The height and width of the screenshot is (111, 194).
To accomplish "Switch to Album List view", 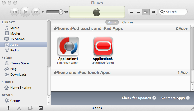I will (139, 12).
